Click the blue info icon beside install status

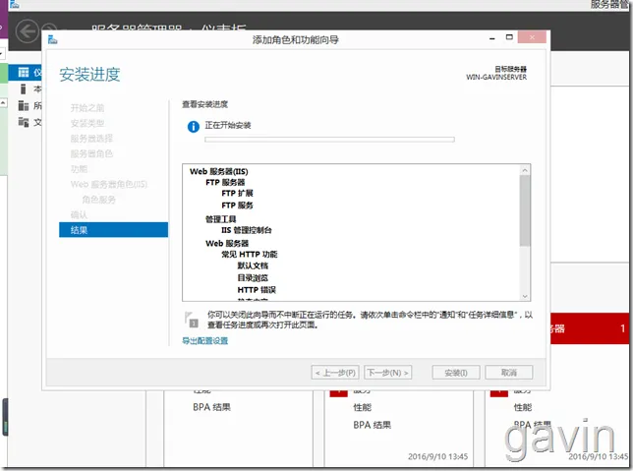tap(194, 127)
